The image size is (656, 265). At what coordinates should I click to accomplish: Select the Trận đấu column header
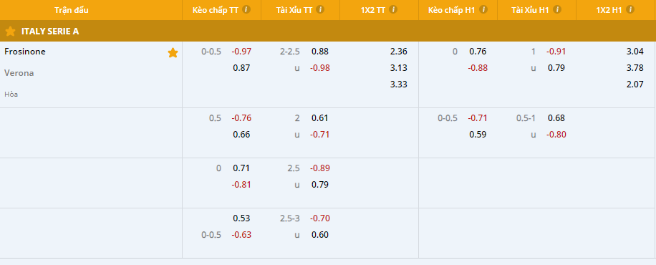pyautogui.click(x=72, y=10)
